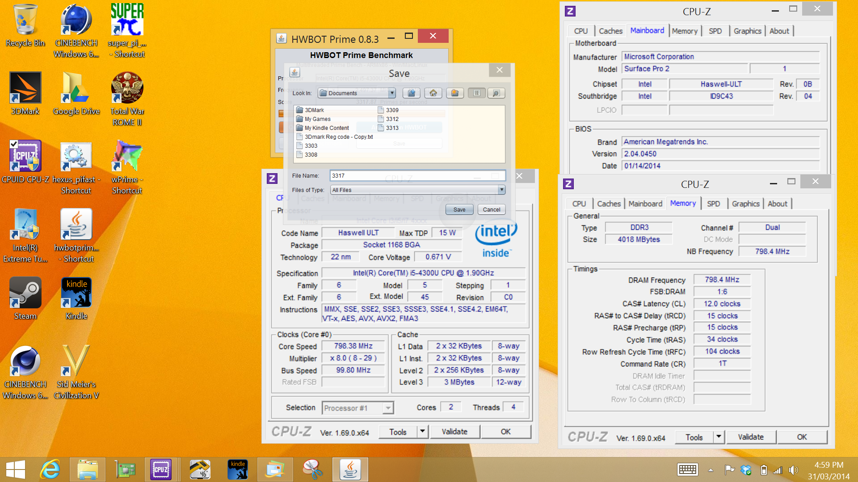Open the touch keyboard tray icon

click(687, 470)
